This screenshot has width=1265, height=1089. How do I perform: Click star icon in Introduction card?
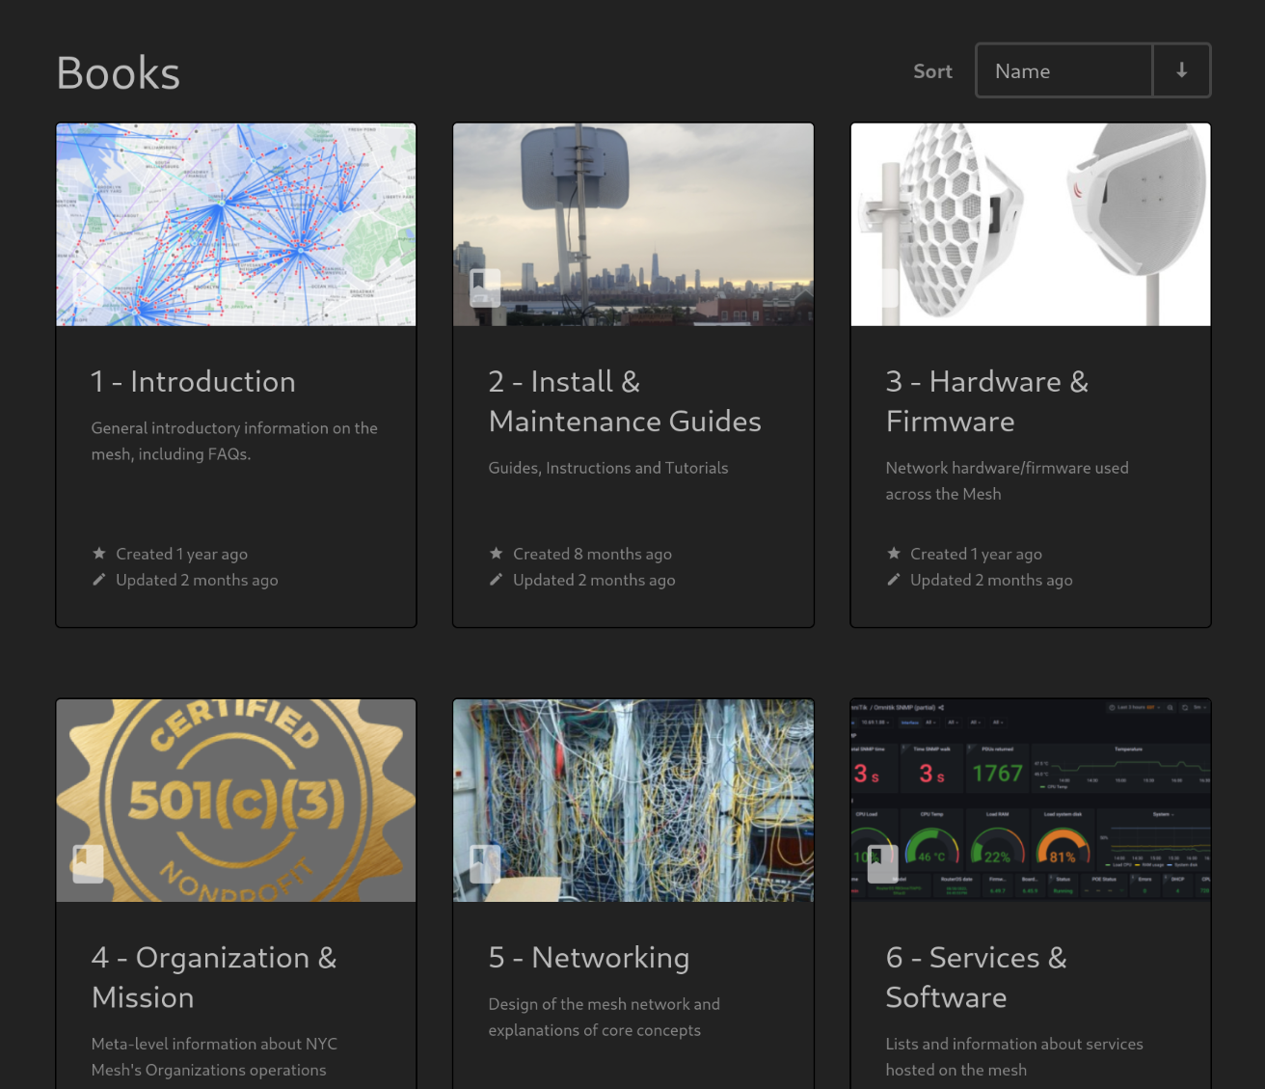tap(98, 554)
